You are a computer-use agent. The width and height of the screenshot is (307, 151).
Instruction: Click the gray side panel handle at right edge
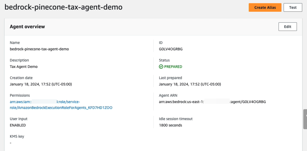tap(305, 119)
